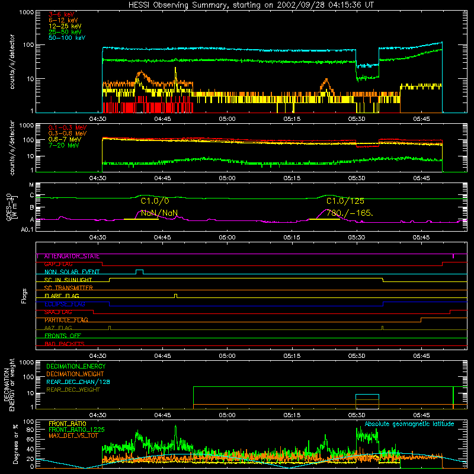Viewport: 474px width, 474px height.
Task: Click the yellow flare interval bar under C1.0/0
Action: tap(141, 219)
